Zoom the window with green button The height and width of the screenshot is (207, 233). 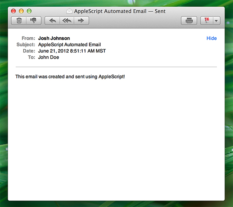click(x=29, y=11)
